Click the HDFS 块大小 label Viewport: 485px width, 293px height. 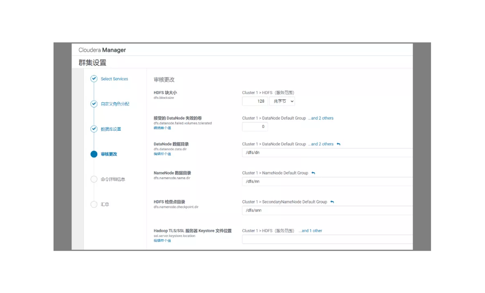click(165, 93)
